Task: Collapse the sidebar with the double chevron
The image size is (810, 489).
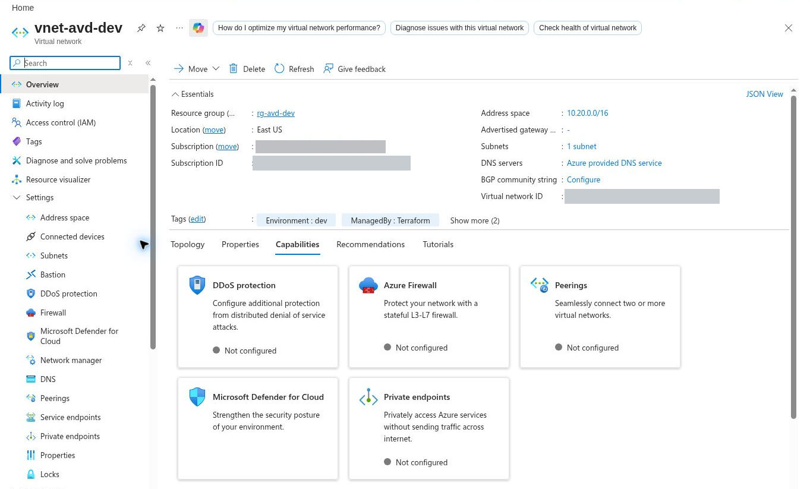Action: point(148,63)
